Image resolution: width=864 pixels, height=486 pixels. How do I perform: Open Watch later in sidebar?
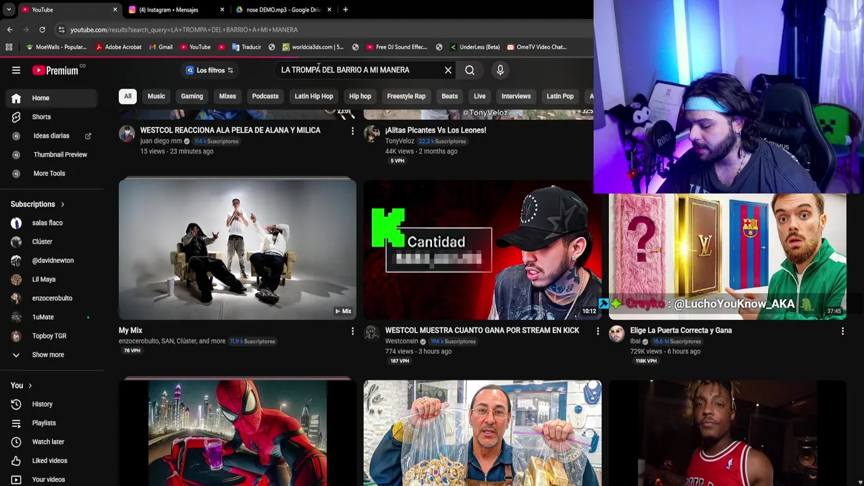pos(51,442)
